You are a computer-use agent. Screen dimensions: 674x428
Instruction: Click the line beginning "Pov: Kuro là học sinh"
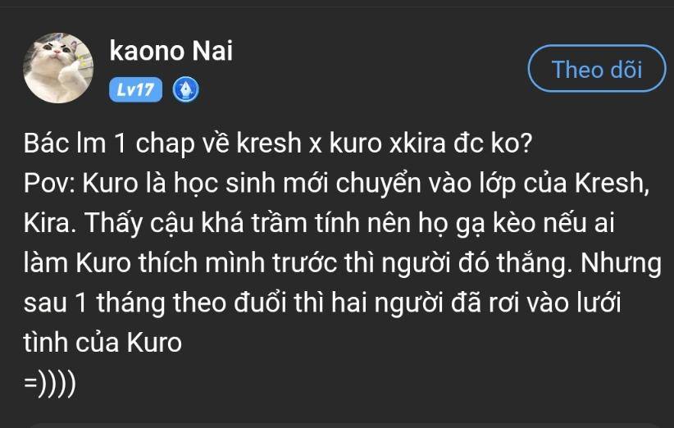point(336,184)
